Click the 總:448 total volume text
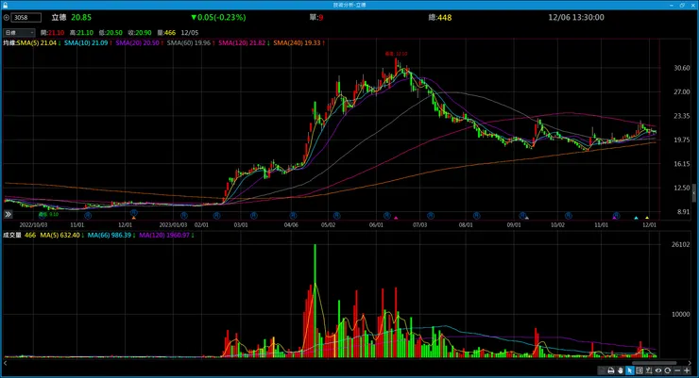The image size is (699, 378). (x=440, y=17)
